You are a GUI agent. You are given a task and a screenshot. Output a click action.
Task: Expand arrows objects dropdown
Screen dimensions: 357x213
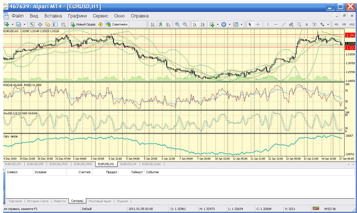click(x=328, y=24)
